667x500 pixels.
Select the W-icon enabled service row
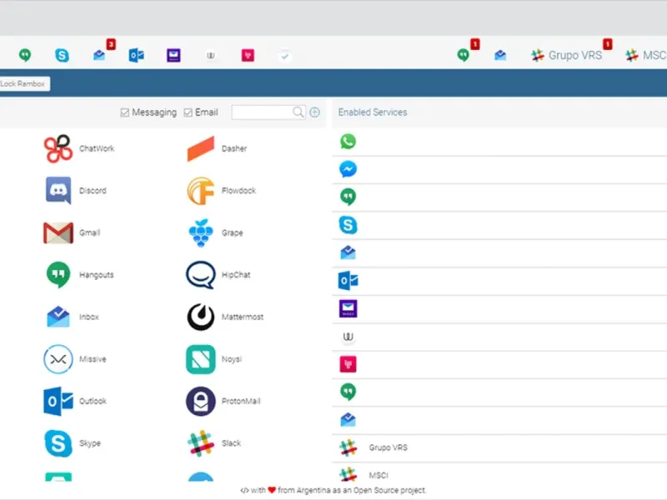point(499,337)
